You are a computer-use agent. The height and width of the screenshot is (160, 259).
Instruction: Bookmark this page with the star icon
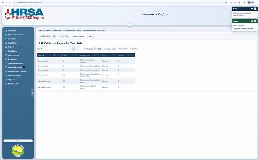pos(226,3)
